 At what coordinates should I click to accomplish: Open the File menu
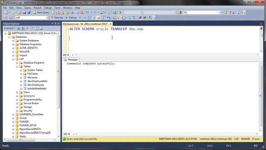[5, 8]
